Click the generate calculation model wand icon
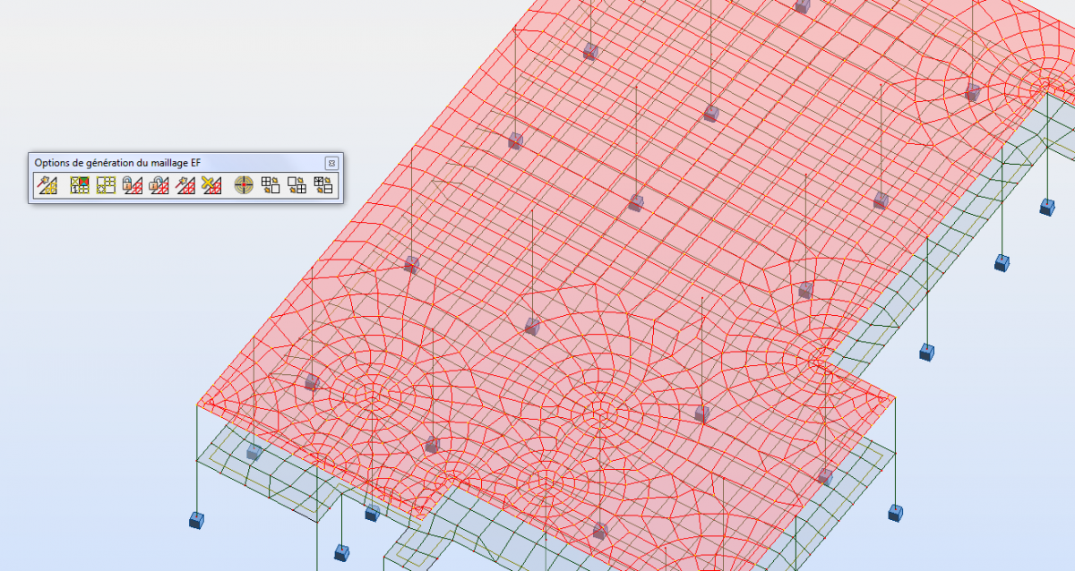The height and width of the screenshot is (571, 1075). 47,185
